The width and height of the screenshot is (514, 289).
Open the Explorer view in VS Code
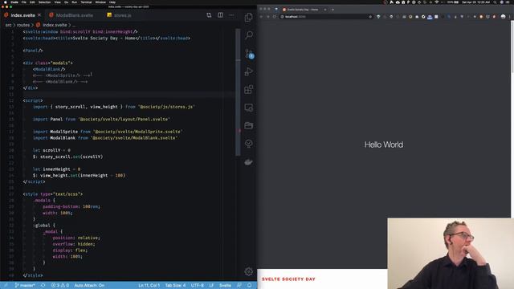[x=248, y=17]
